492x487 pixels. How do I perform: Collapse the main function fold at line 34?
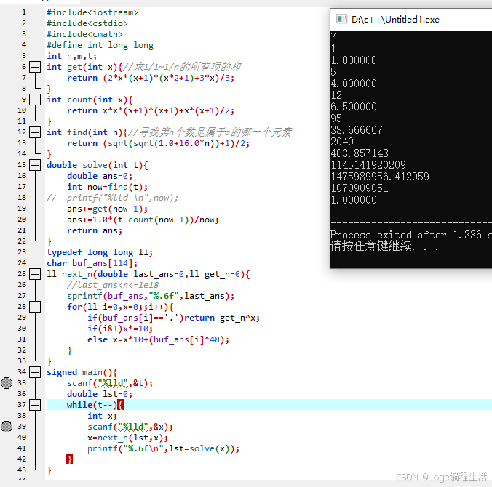tap(35, 372)
